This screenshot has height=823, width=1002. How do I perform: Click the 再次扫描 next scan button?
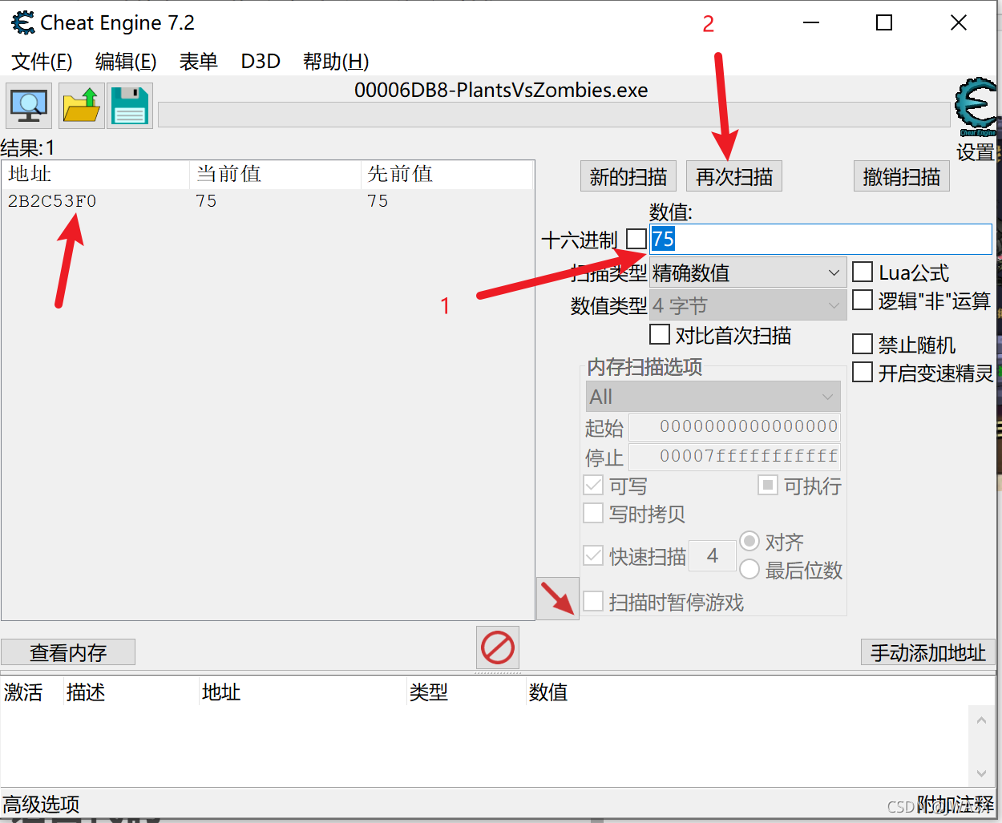[734, 176]
